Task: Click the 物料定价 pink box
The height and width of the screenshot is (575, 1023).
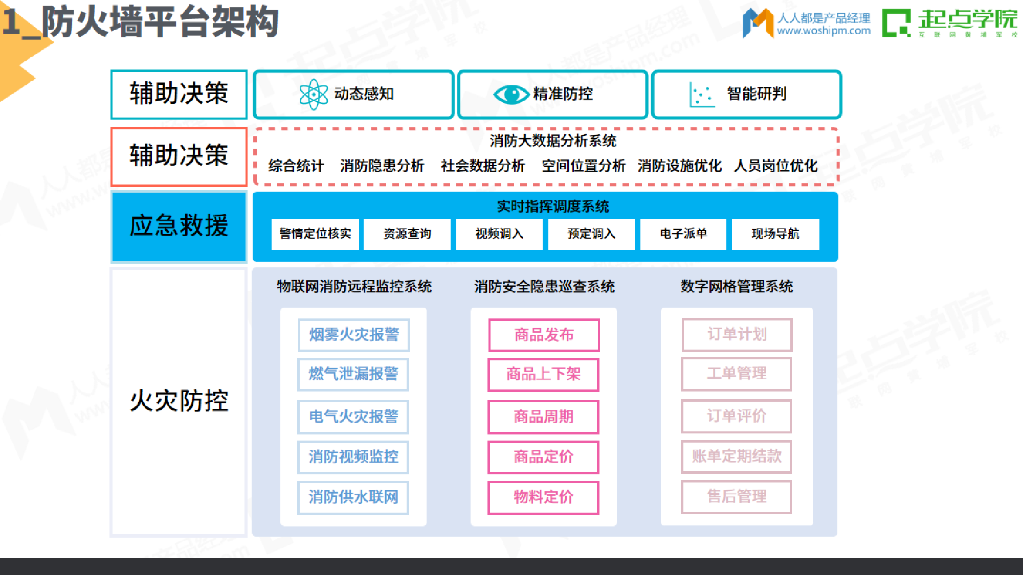Action: click(543, 497)
